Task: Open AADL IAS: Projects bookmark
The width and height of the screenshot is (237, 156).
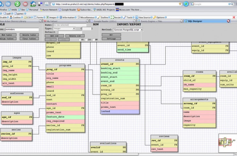Action: pyautogui.click(x=104, y=10)
